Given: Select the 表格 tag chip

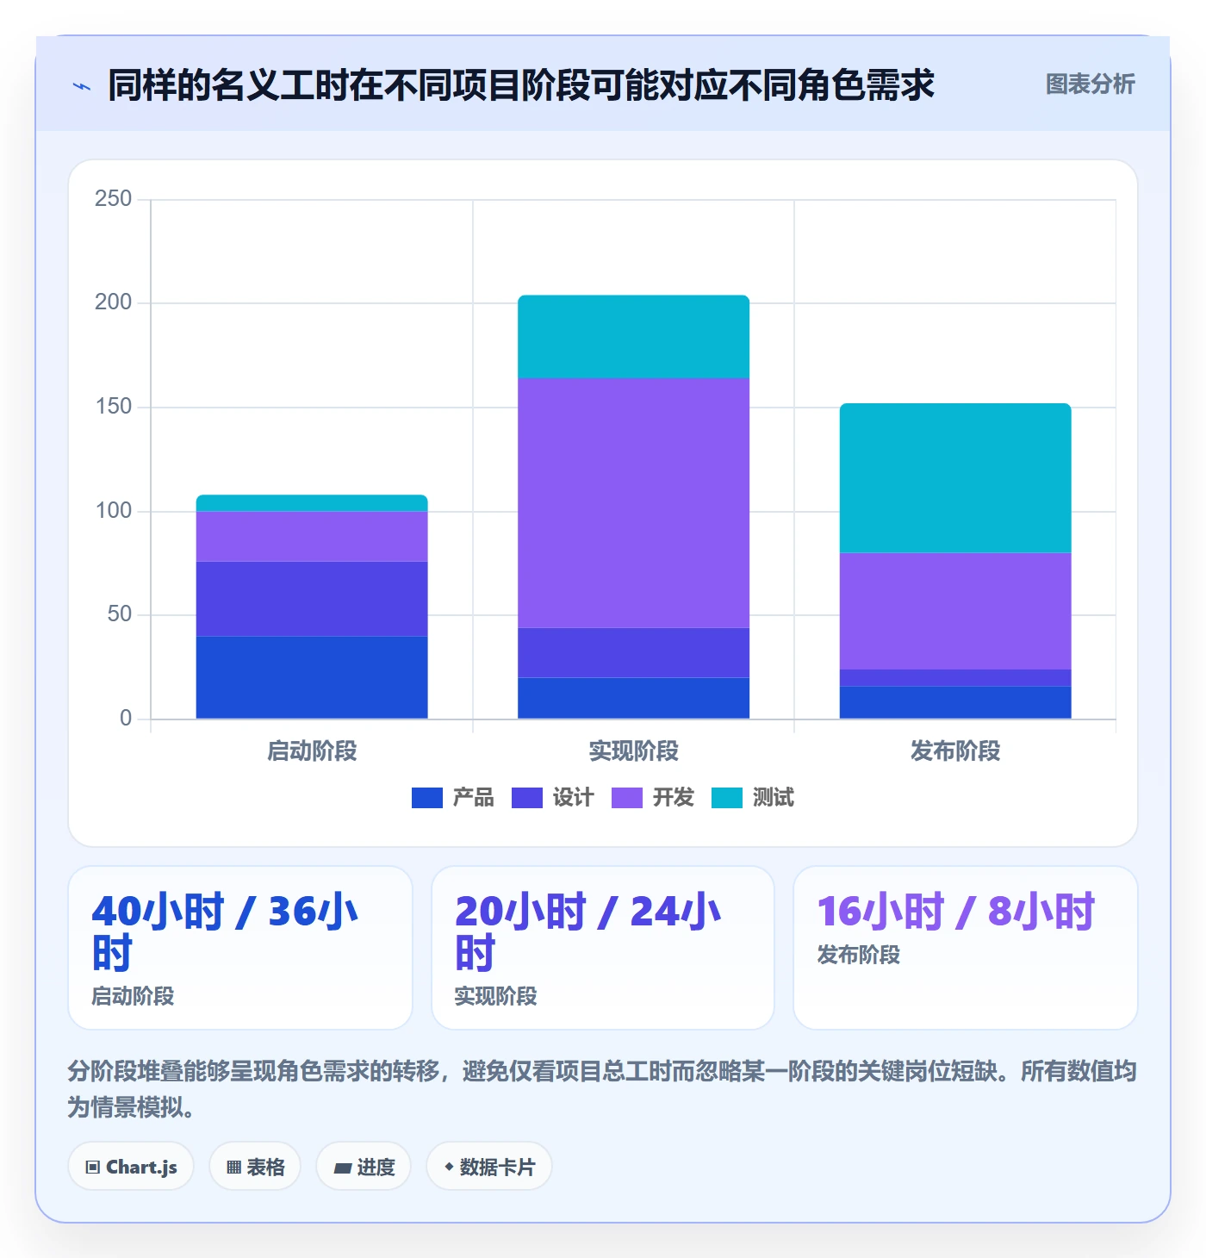Looking at the screenshot, I should click(x=255, y=1167).
